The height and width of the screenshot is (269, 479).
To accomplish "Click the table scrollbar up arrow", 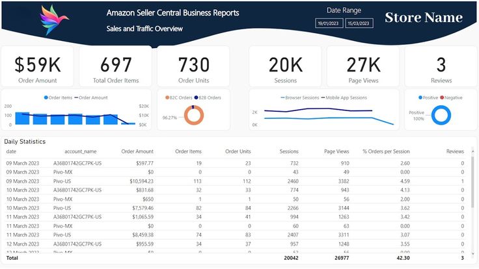I will [x=472, y=151].
